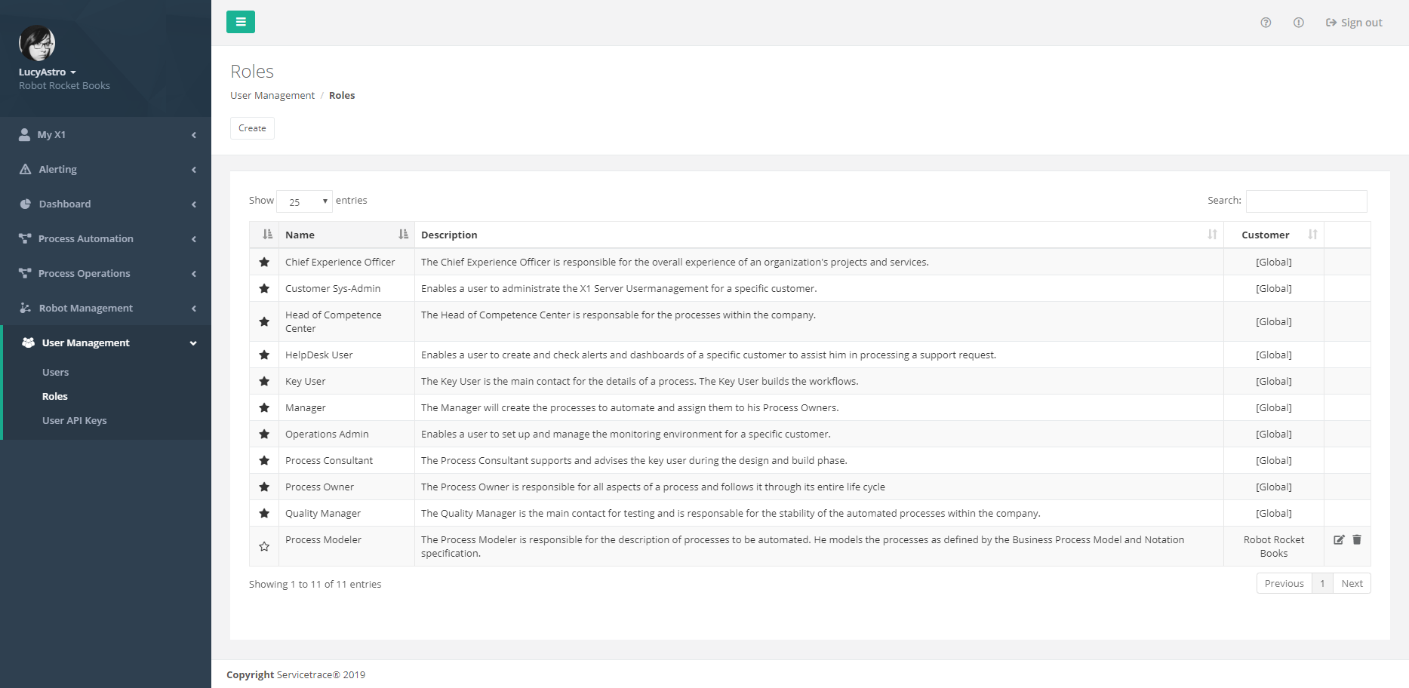Collapse the User Management menu
The width and height of the screenshot is (1409, 688).
tap(106, 342)
